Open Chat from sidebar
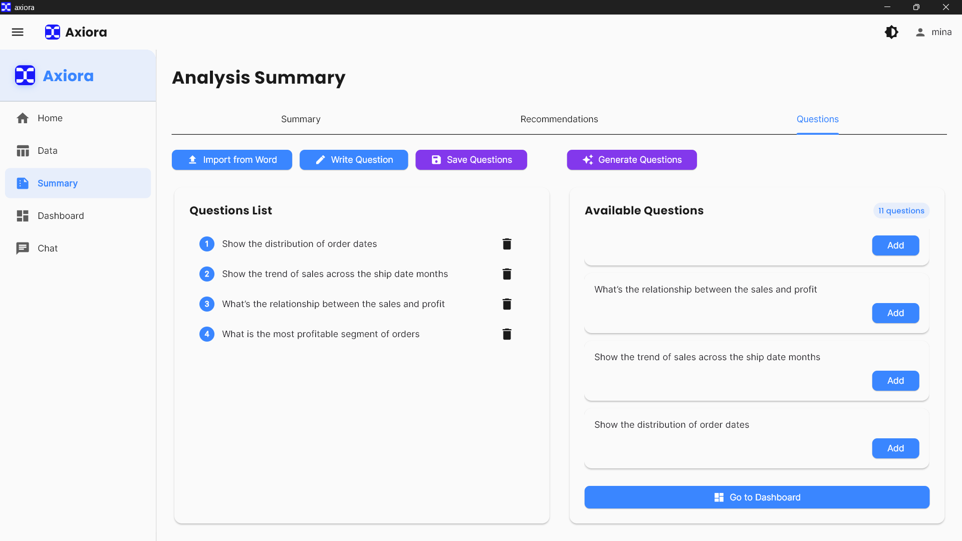This screenshot has height=541, width=962. tap(48, 248)
